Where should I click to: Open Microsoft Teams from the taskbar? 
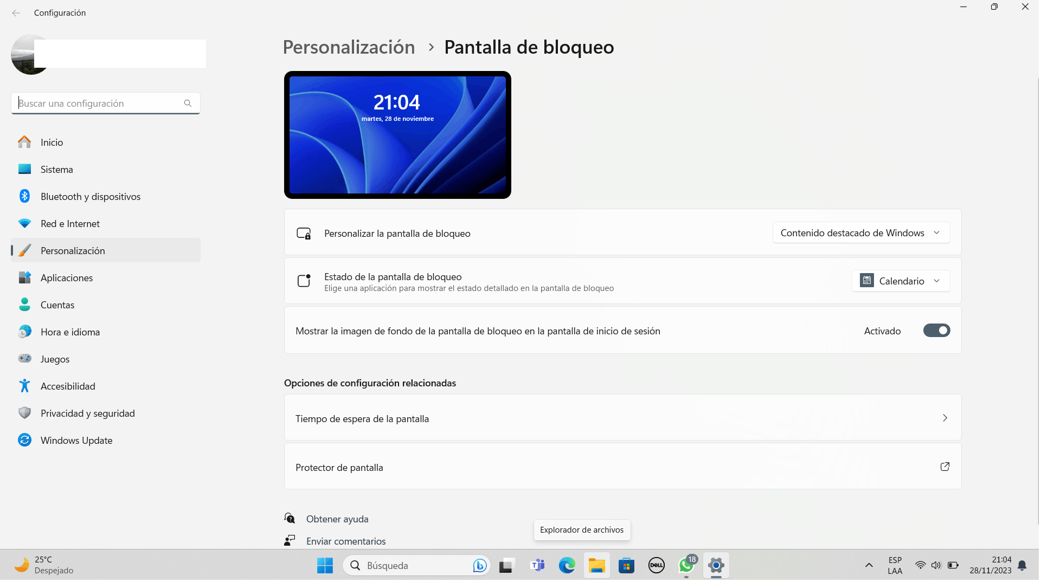[x=537, y=566]
